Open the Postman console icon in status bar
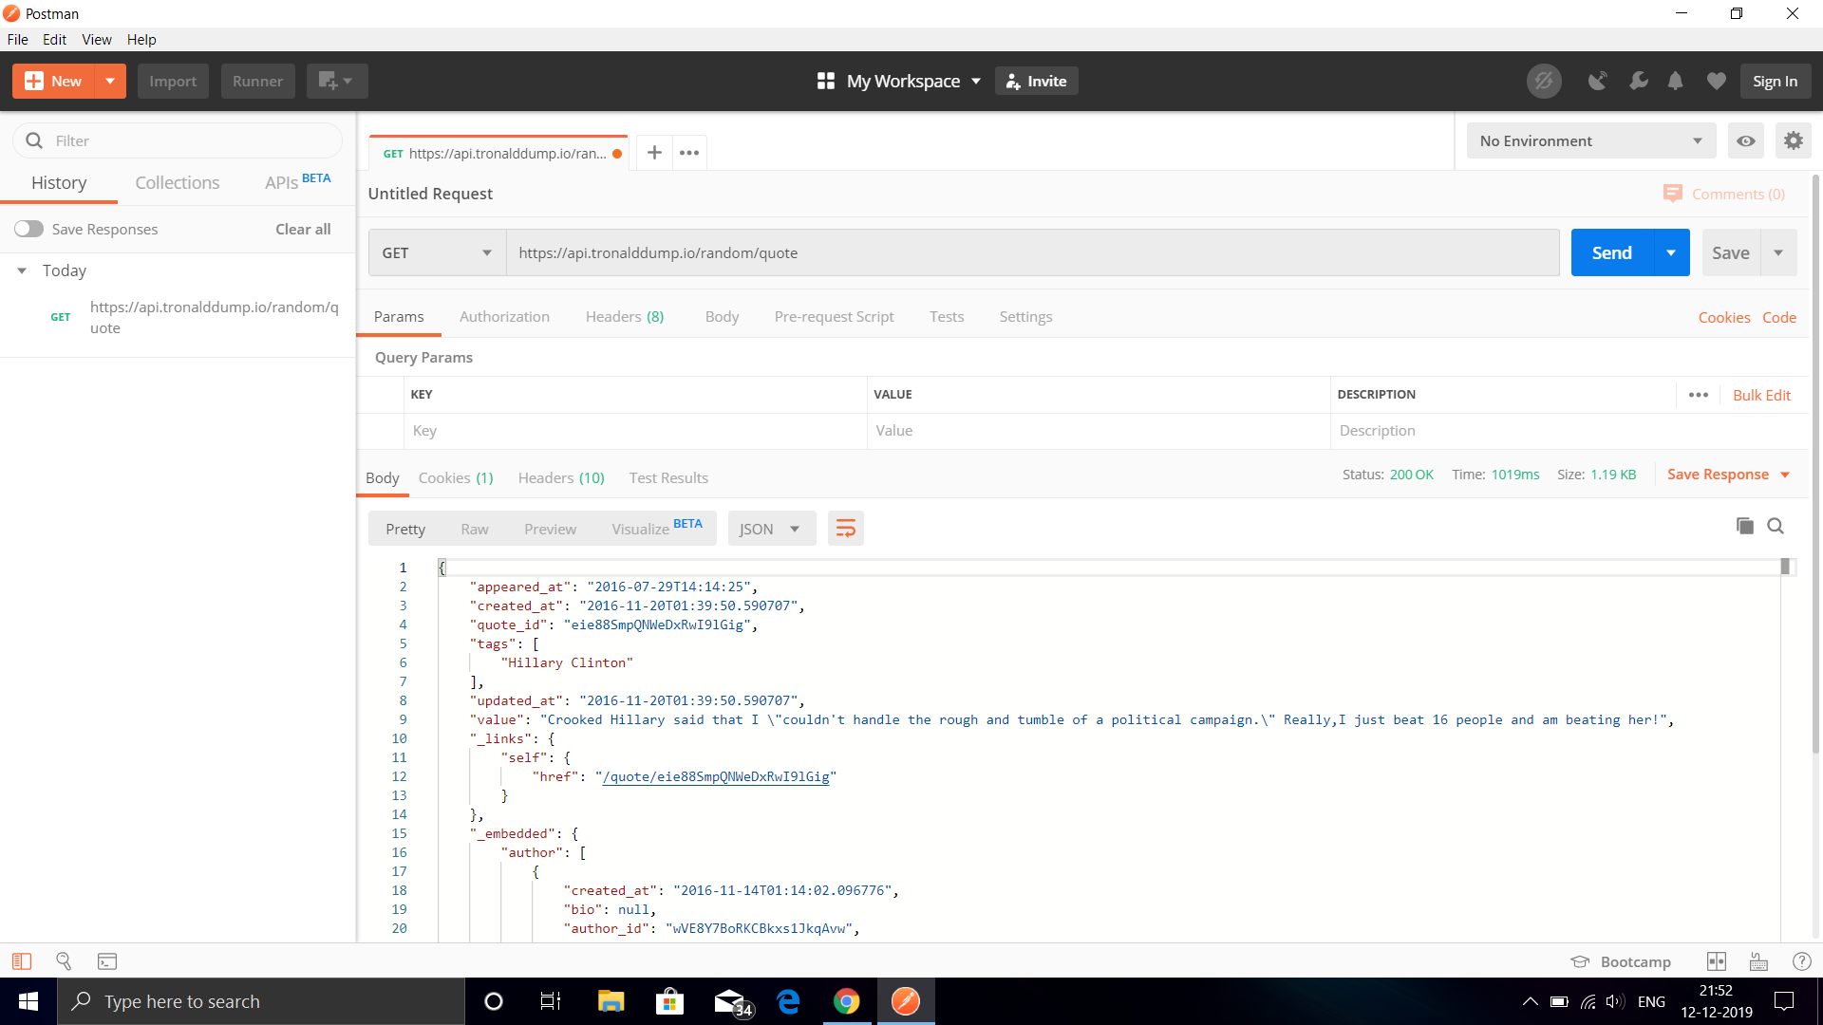Viewport: 1823px width, 1025px height. click(x=107, y=961)
